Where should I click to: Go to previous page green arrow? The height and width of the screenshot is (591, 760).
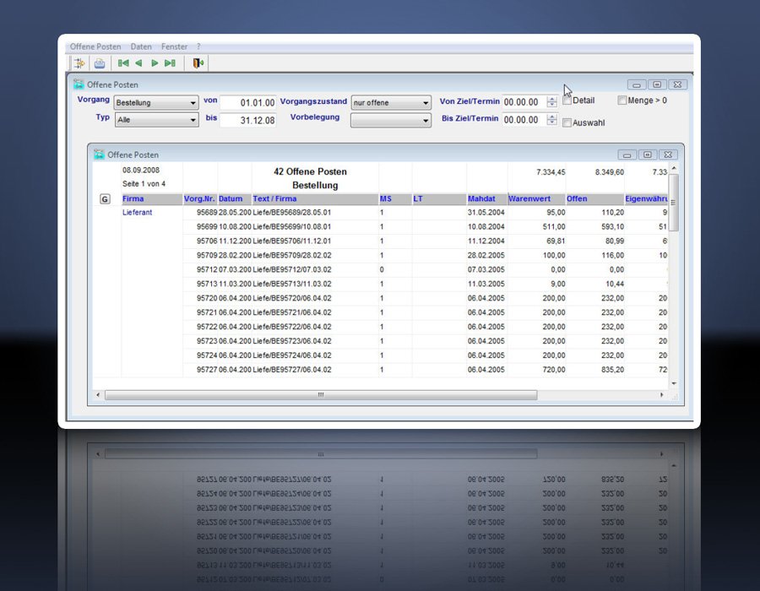(138, 63)
